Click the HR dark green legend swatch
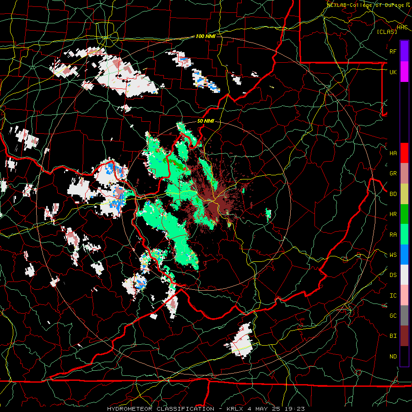The height and width of the screenshot is (412, 412). pos(404,214)
